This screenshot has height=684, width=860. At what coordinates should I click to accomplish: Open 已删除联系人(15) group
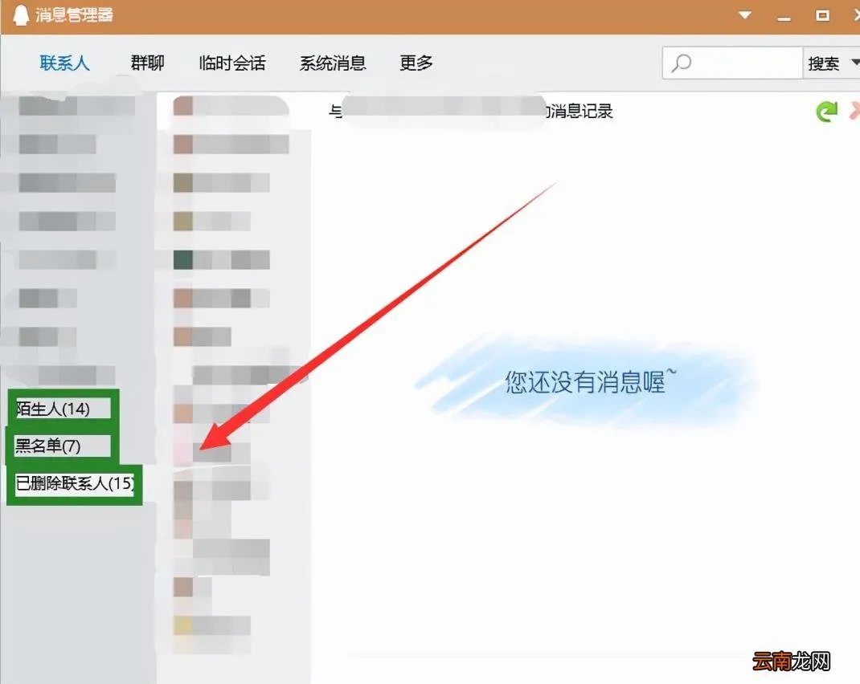[75, 483]
